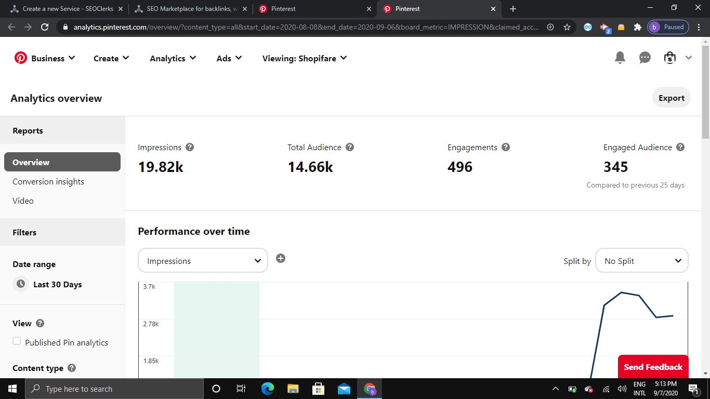
Task: Open the Impressions metric dropdown
Action: (x=203, y=260)
